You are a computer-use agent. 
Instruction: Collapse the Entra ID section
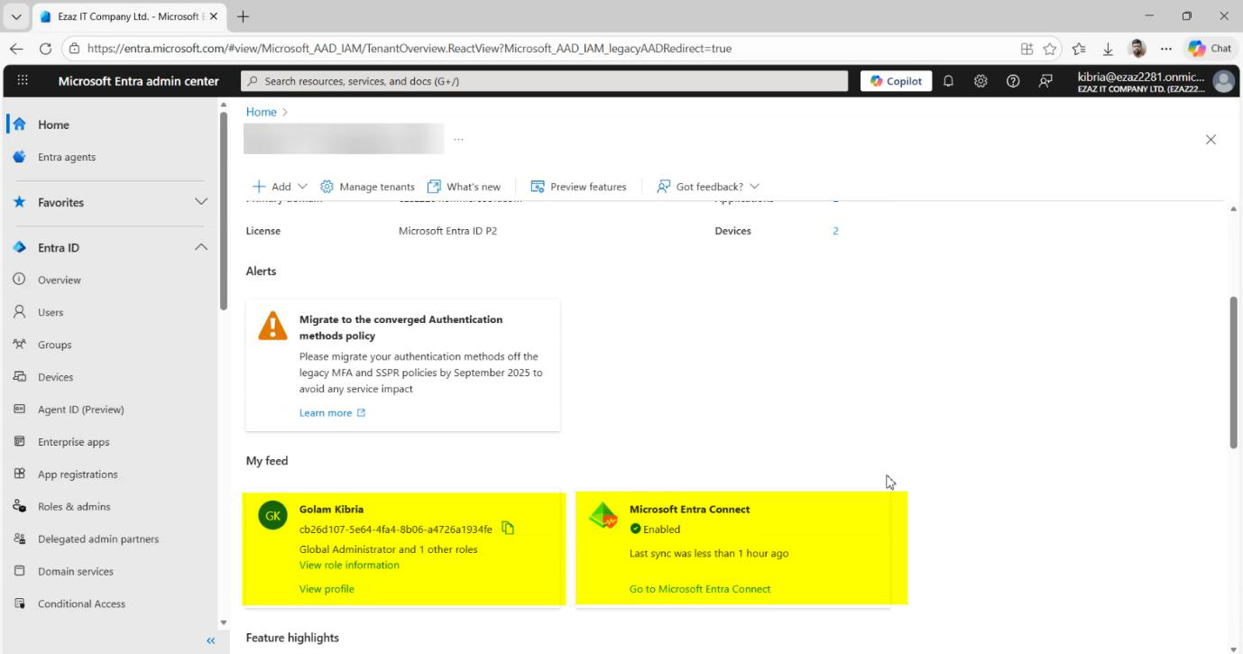201,247
